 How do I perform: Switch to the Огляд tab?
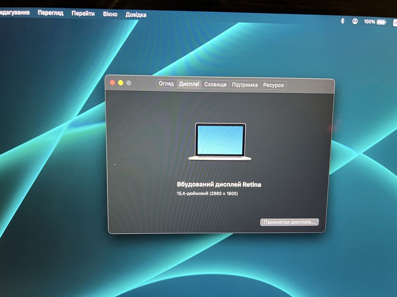(x=166, y=84)
